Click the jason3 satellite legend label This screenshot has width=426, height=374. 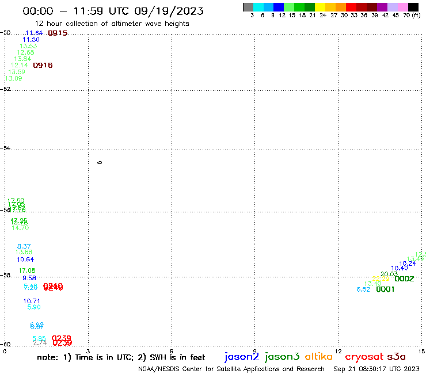pos(282,357)
